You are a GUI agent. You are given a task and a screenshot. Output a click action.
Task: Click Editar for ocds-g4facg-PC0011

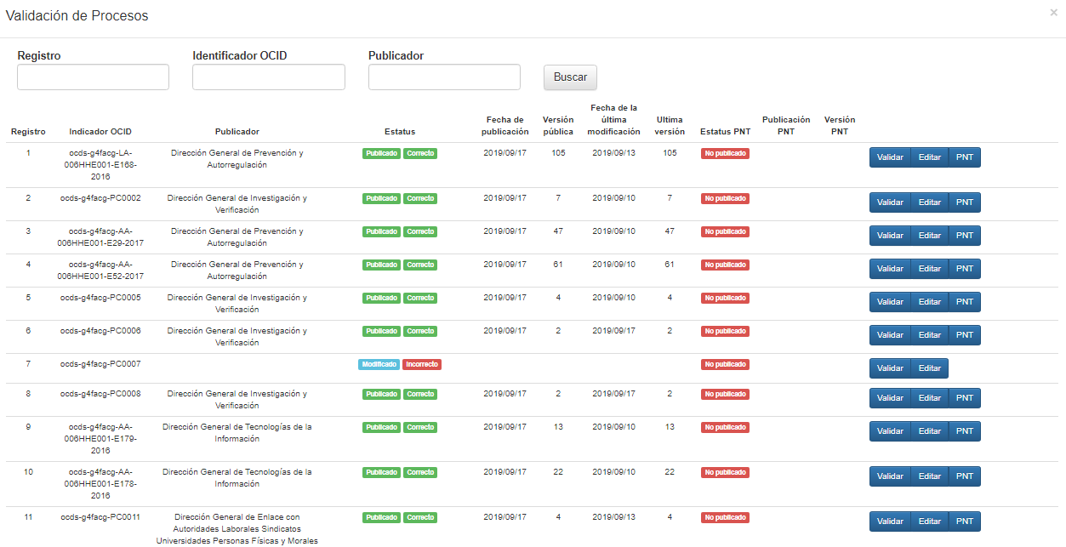click(930, 521)
